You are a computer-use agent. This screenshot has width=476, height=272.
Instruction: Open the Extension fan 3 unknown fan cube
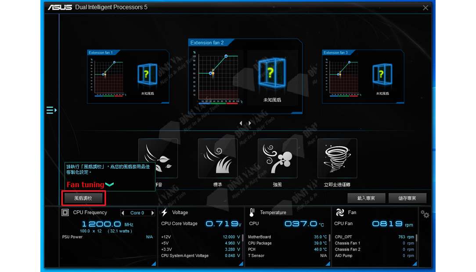pos(382,74)
